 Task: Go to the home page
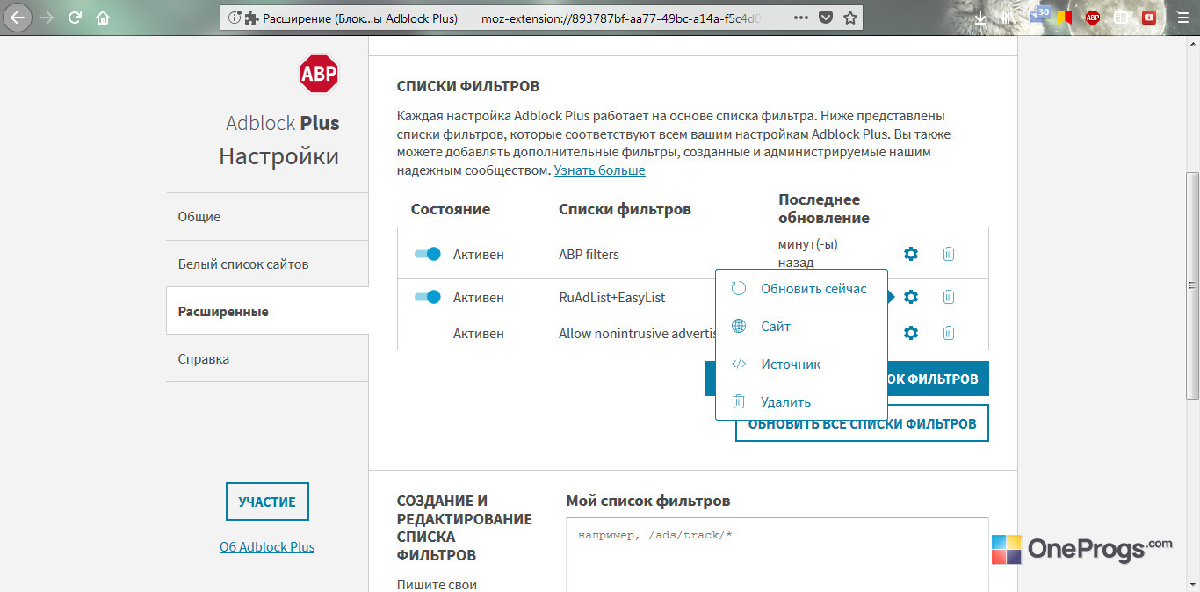[x=104, y=17]
